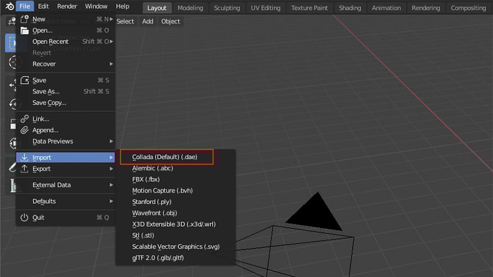This screenshot has height=277, width=493.
Task: Open the viewport Object menu
Action: coord(171,21)
